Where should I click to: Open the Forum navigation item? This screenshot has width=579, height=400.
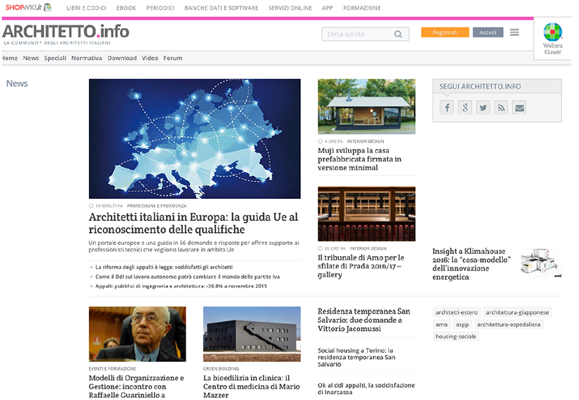point(173,58)
